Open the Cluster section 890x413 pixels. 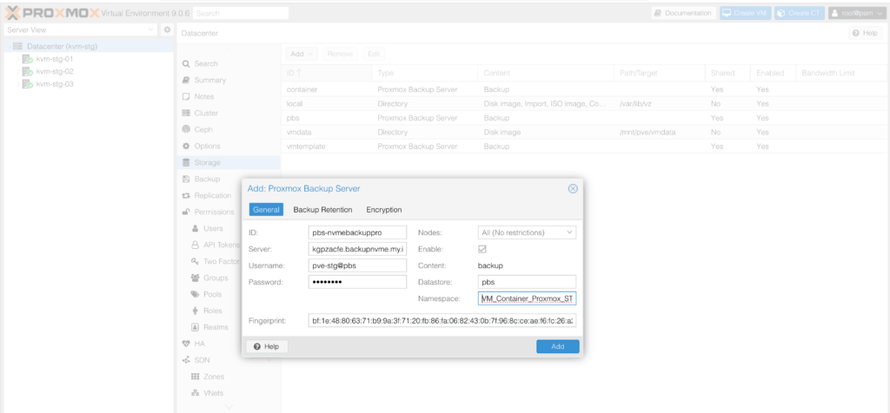(x=207, y=113)
